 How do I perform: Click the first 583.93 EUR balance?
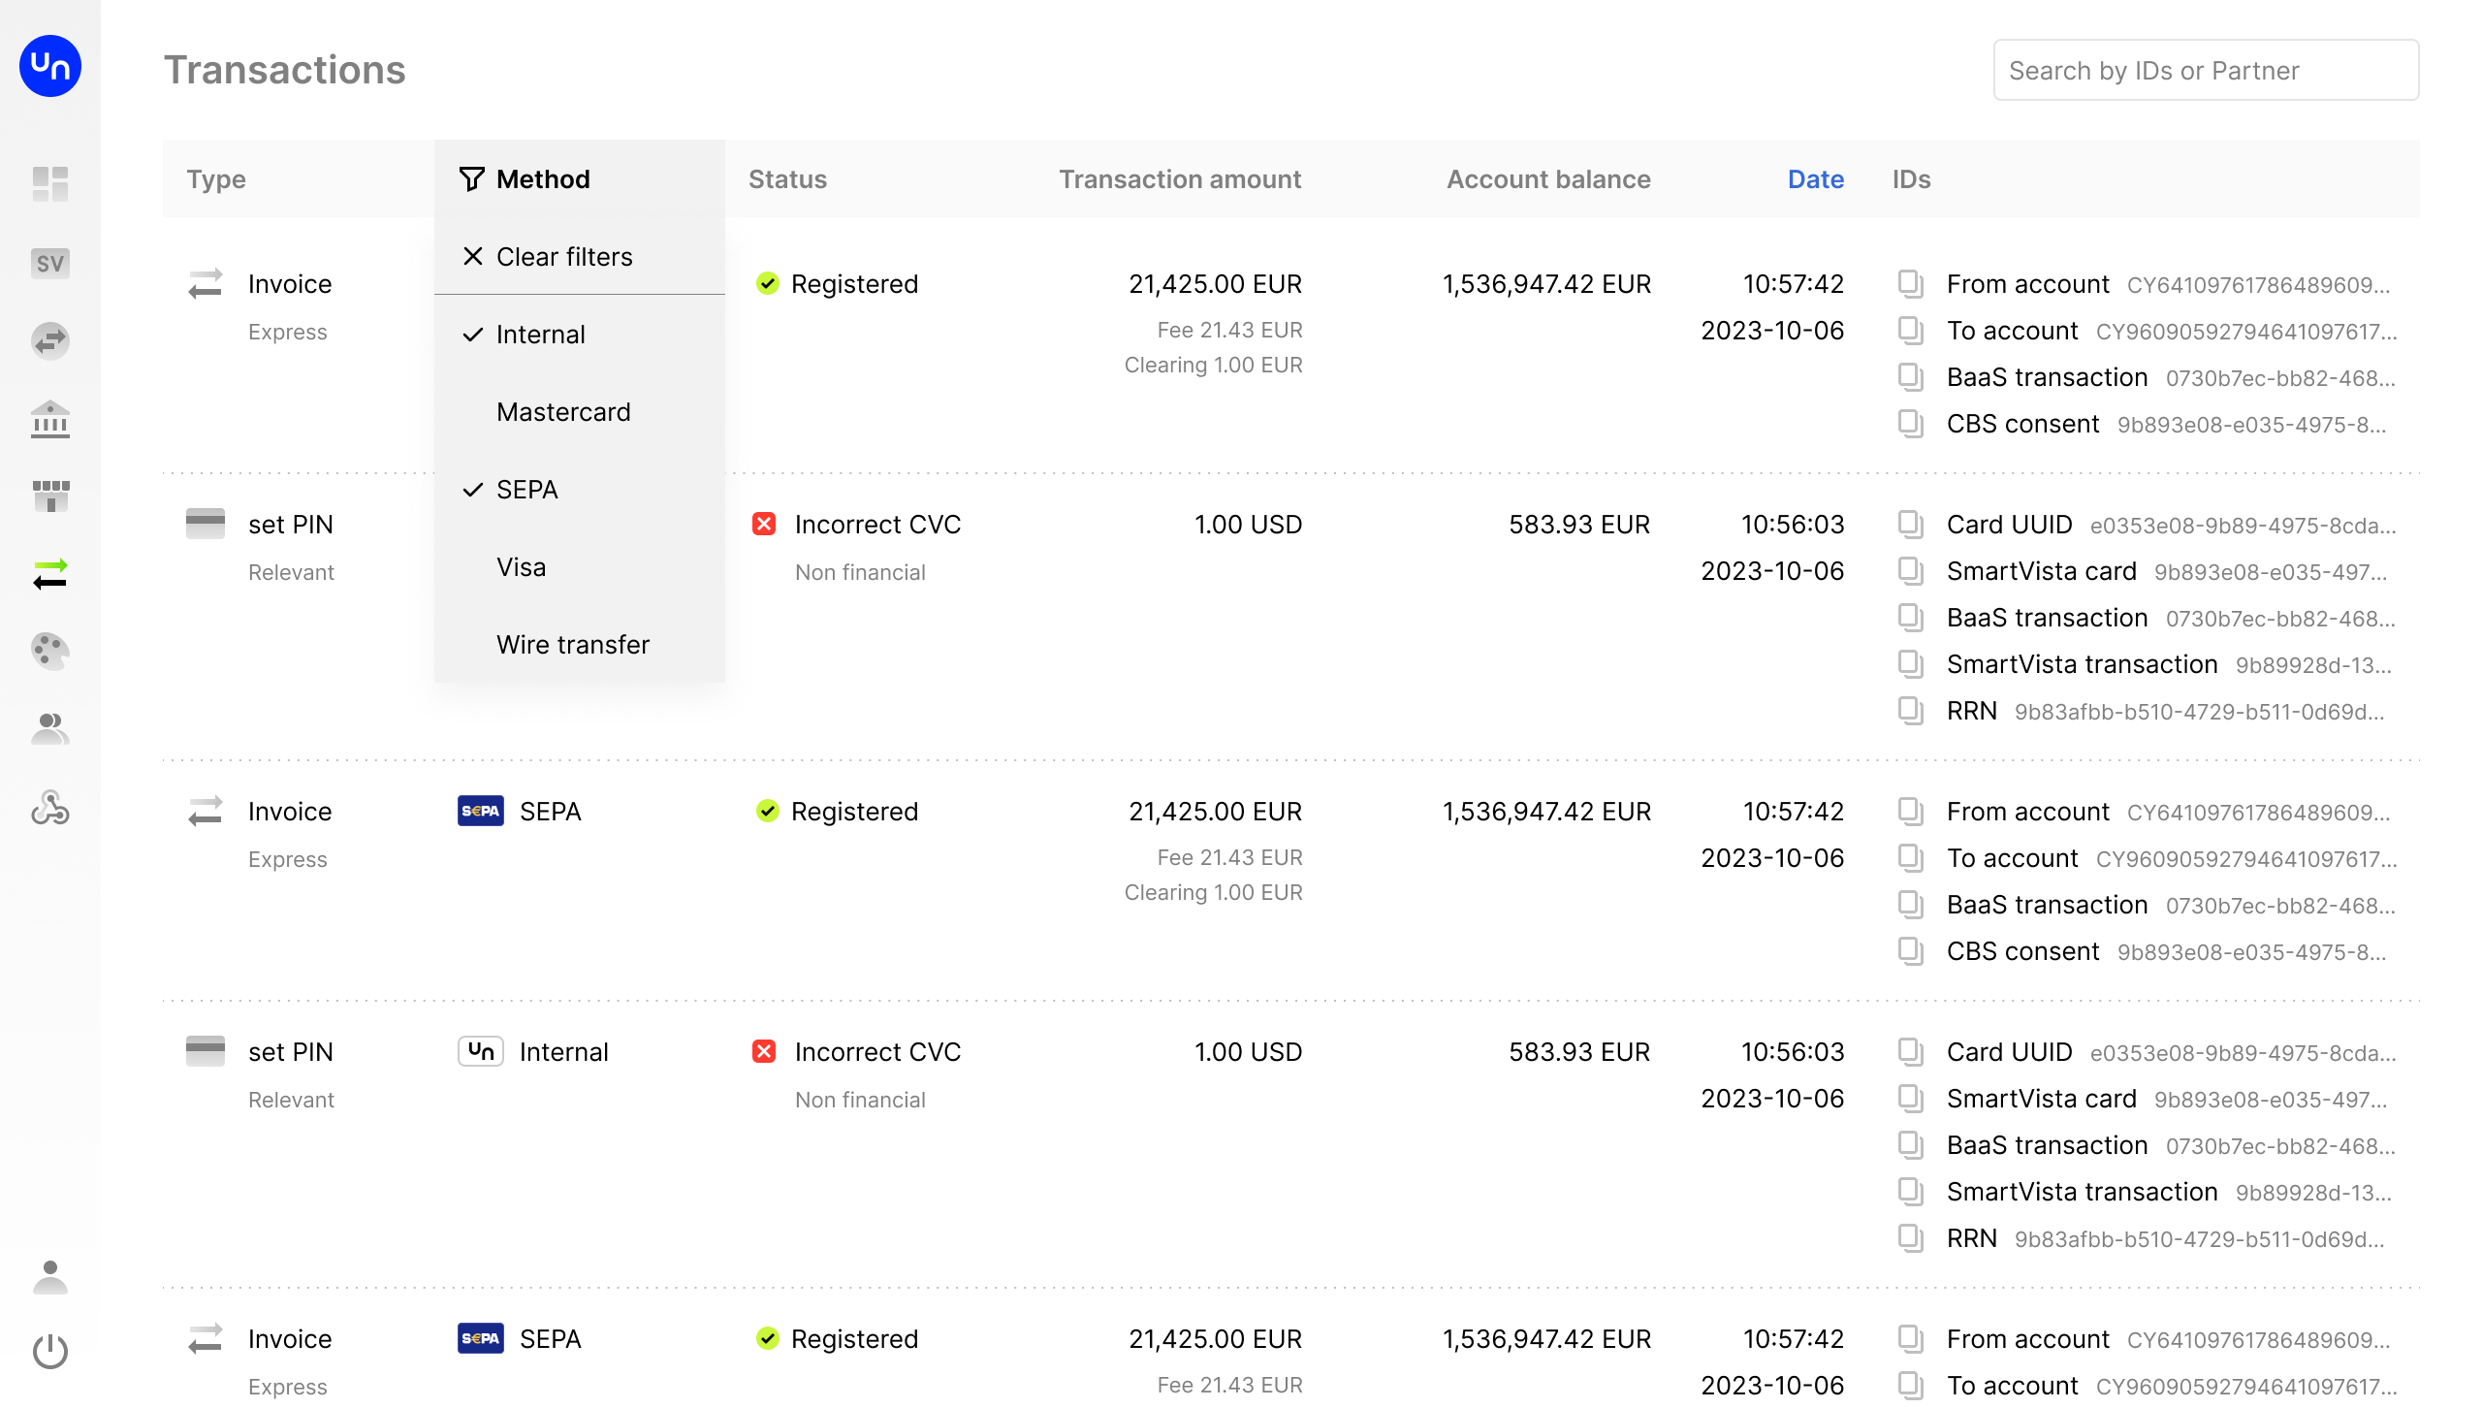tap(1579, 525)
